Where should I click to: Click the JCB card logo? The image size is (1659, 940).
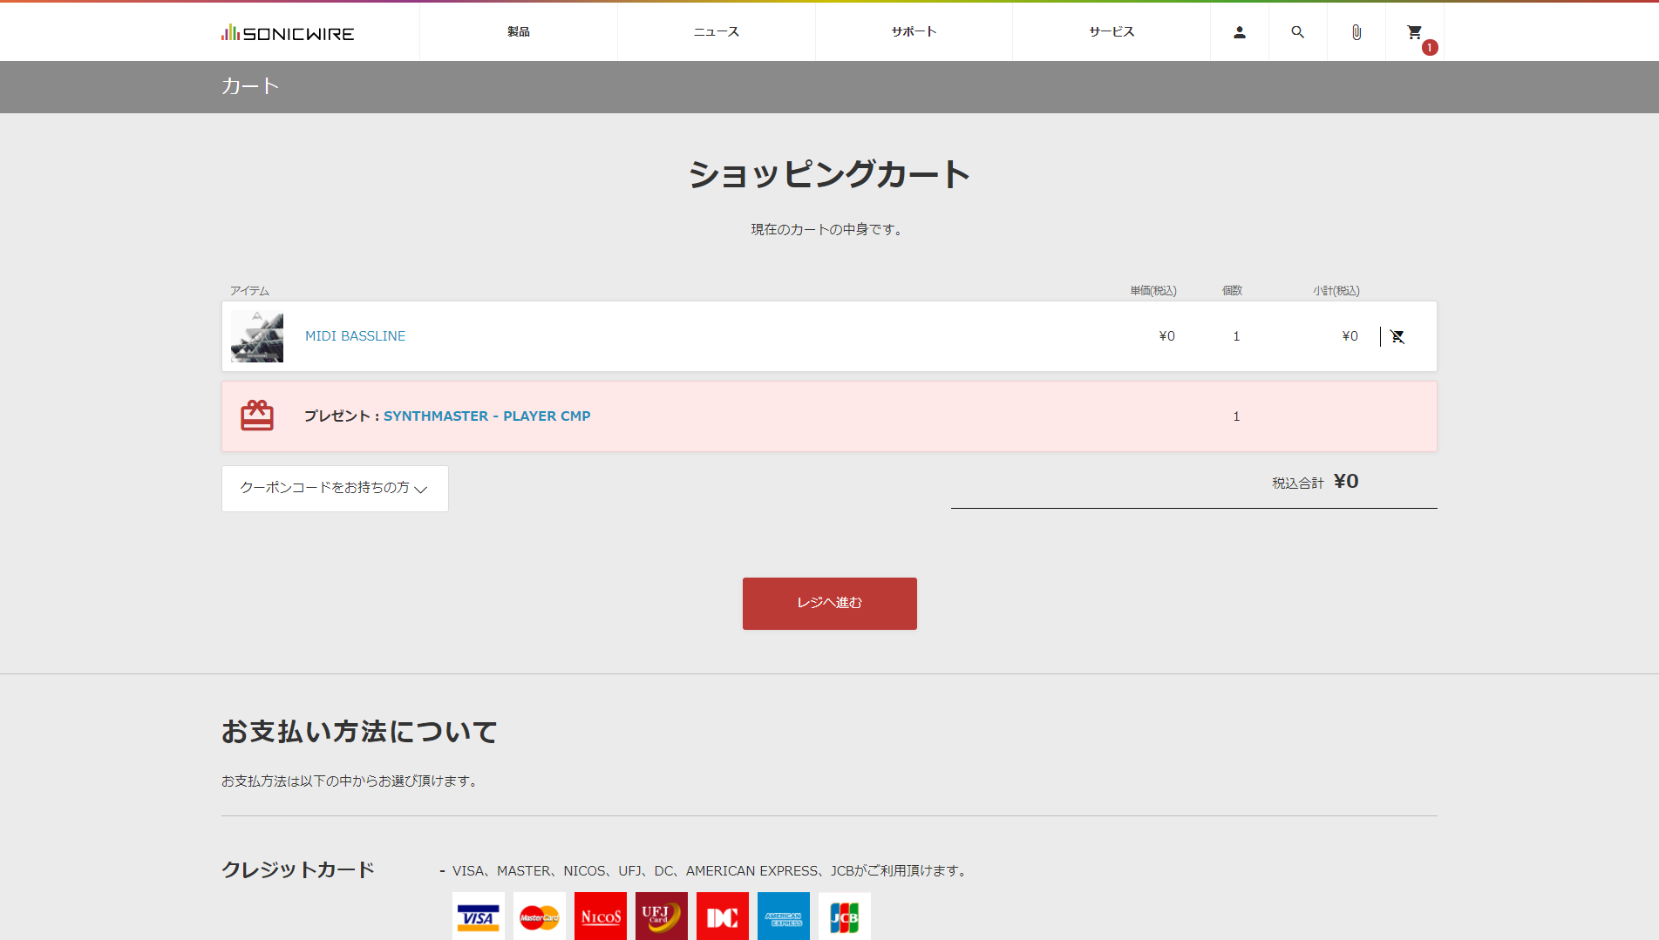coord(844,916)
